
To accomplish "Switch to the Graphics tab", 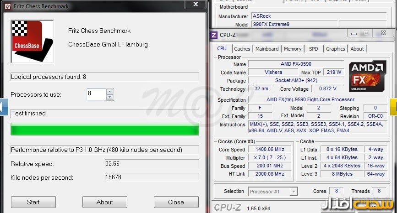I will (336, 49).
